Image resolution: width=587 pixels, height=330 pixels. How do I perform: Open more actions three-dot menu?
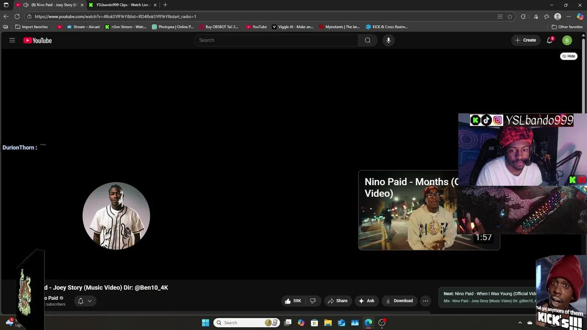(x=426, y=301)
